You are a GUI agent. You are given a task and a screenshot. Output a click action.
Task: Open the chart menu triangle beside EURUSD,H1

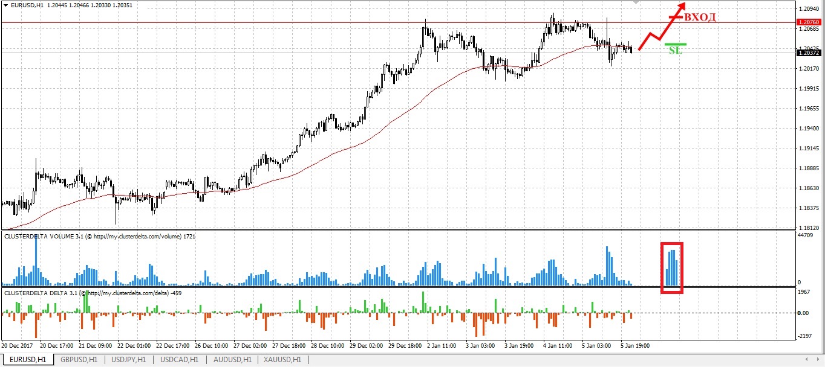5,5
